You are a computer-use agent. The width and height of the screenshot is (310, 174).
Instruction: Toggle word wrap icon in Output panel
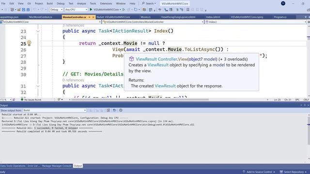point(114,110)
